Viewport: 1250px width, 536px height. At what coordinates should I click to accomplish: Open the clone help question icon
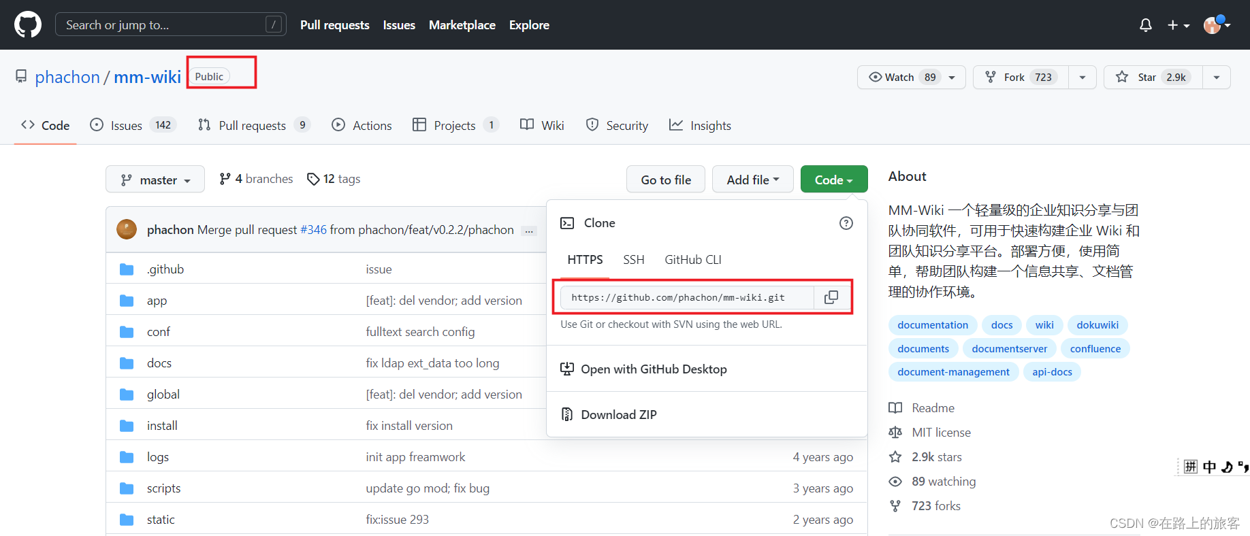[x=846, y=223]
